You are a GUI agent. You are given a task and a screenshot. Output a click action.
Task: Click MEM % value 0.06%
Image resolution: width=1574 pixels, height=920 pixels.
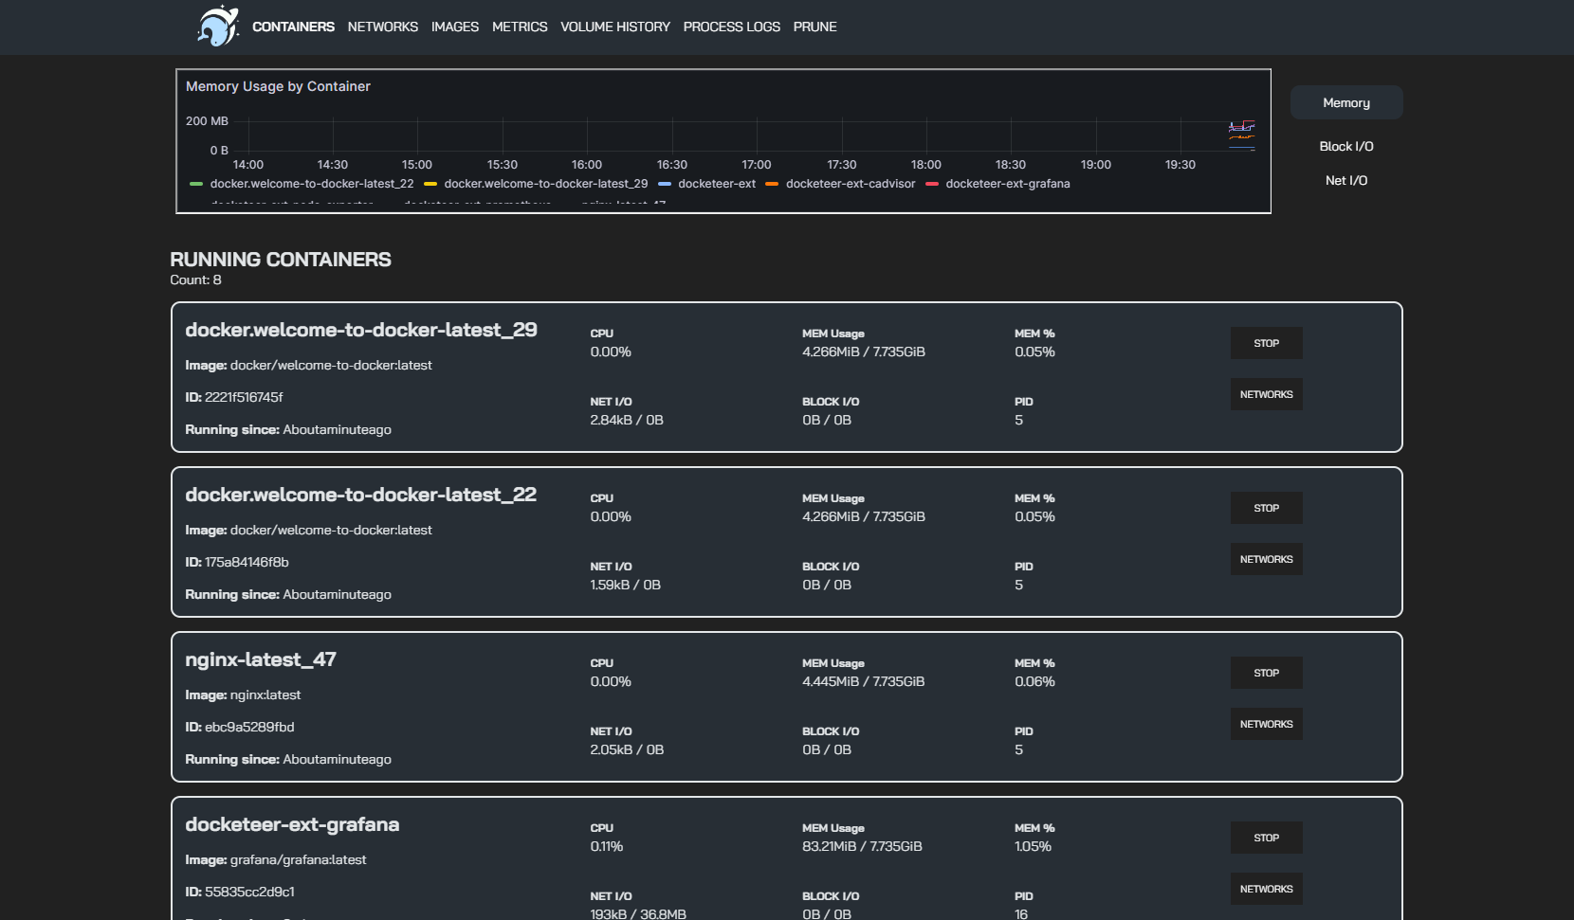click(x=1034, y=681)
